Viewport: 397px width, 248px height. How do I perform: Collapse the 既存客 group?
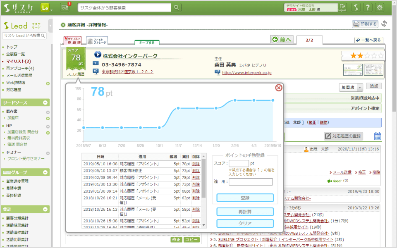48,112
